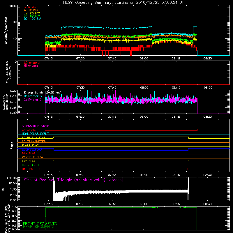The image size is (233, 233).
Task: Click the NON_SOLAR_EVENT flag label
Action: click(35, 134)
